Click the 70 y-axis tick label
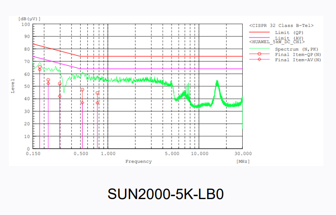This screenshot has width=336, height=215. 27,62
